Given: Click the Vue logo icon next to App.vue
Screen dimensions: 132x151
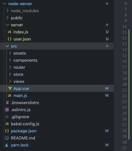Looking at the screenshot, I should tap(10, 88).
